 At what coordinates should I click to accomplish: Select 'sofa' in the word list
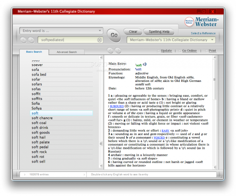(61, 70)
